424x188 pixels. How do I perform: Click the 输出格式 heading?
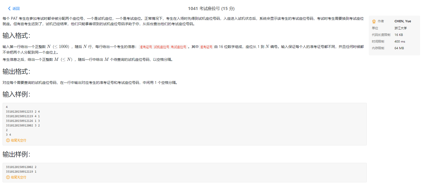tap(16, 72)
